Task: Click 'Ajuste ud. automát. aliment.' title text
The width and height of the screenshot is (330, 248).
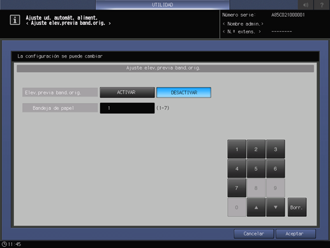Action: click(61, 18)
